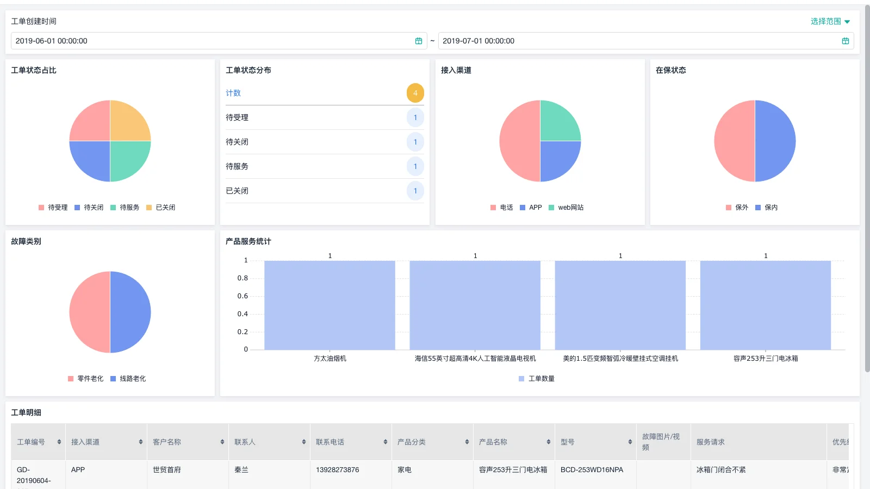The height and width of the screenshot is (489, 870).
Task: Select the 计数 tab in 工单状态分布
Action: (x=233, y=93)
